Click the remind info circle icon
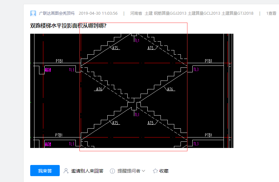Screen dimensions: 279x182 [x=113, y=171]
